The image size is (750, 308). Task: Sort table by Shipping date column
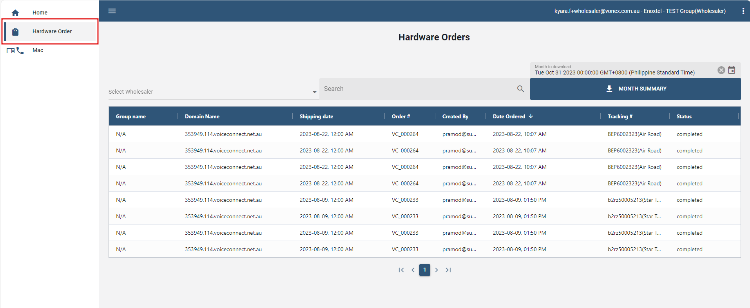(x=316, y=116)
